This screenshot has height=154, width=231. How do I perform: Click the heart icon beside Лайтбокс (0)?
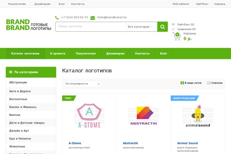pyautogui.click(x=173, y=24)
